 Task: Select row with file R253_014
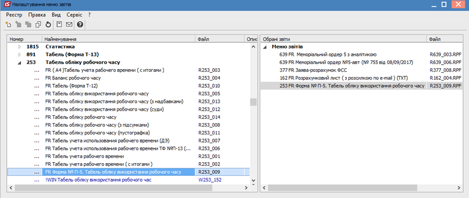click(129, 117)
